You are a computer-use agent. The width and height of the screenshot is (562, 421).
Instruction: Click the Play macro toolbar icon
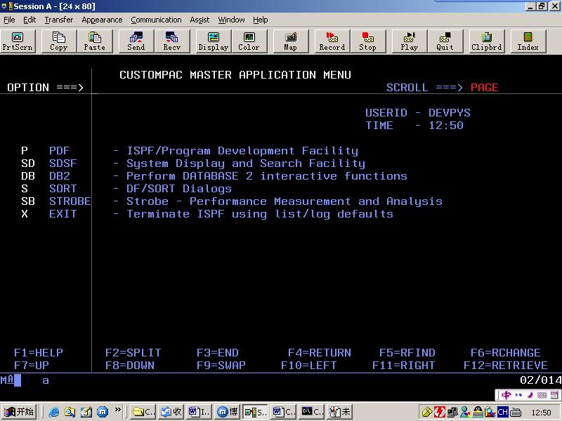tap(410, 41)
